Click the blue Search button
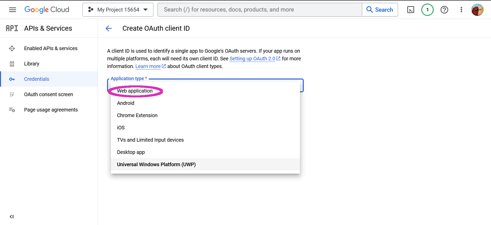The width and height of the screenshot is (491, 225). click(x=380, y=10)
